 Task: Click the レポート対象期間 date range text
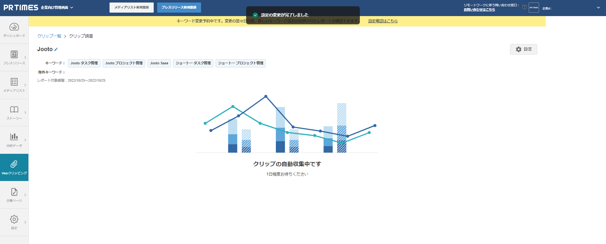point(71,80)
